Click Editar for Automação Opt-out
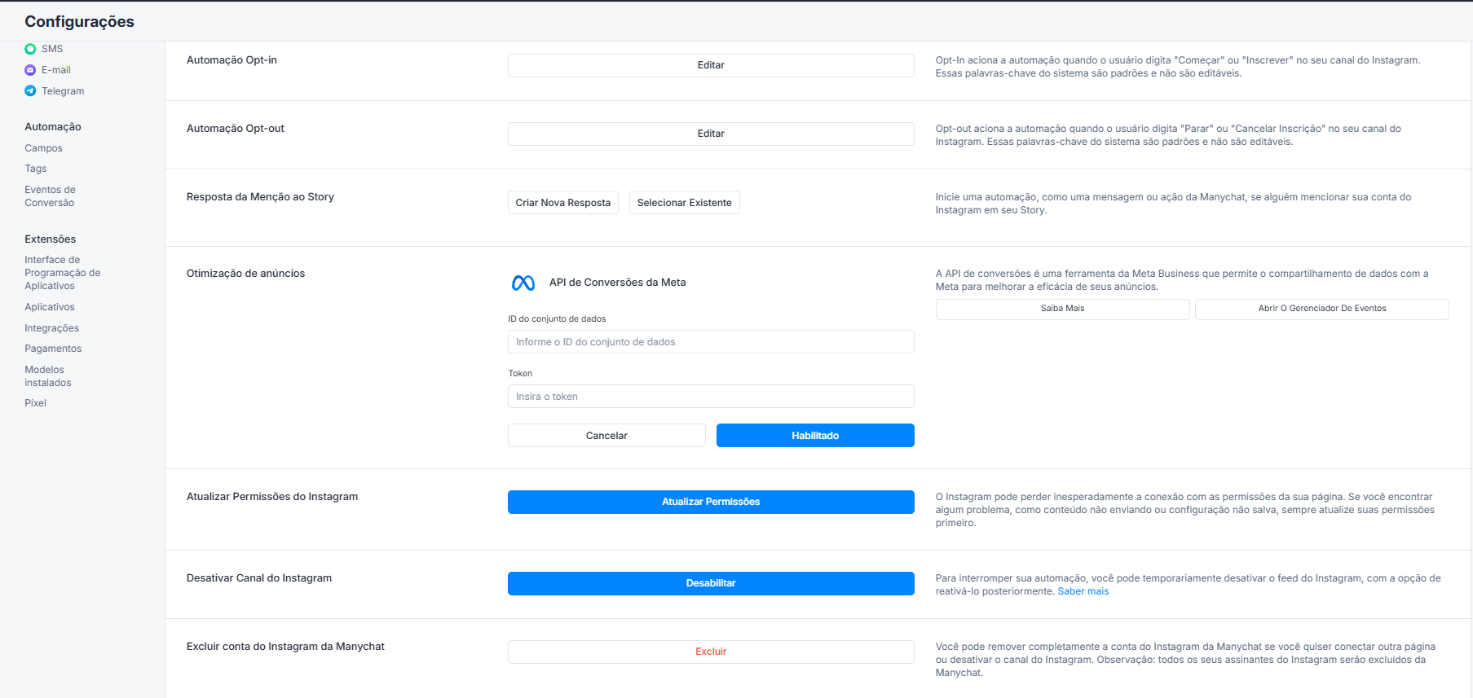Image resolution: width=1473 pixels, height=698 pixels. pyautogui.click(x=711, y=134)
